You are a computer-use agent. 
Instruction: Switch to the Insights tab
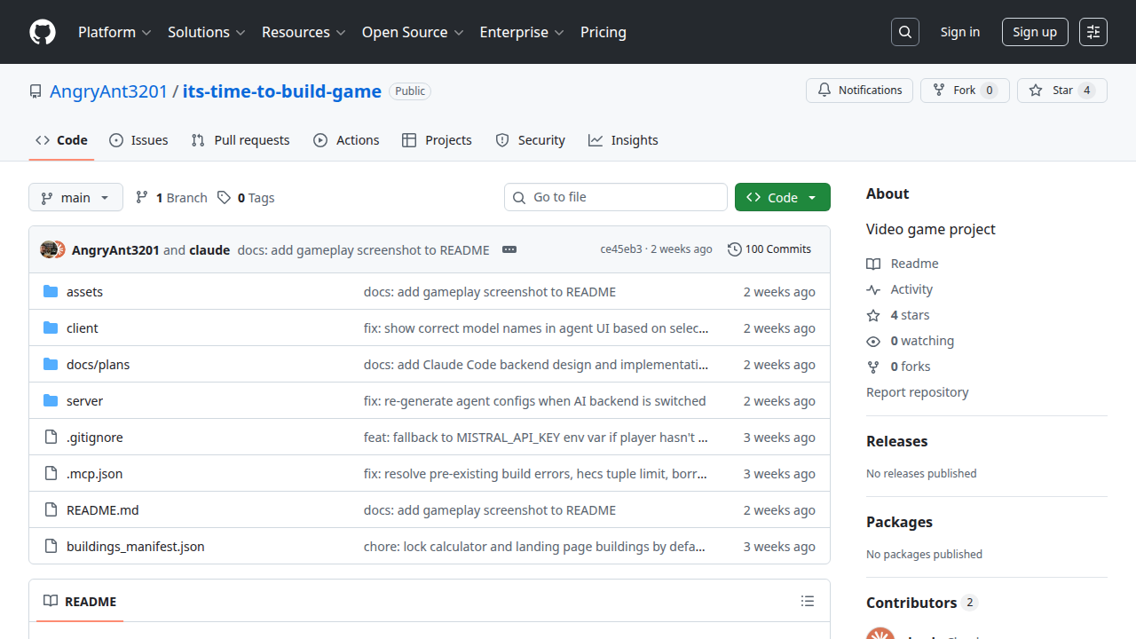pos(623,140)
